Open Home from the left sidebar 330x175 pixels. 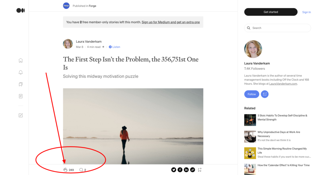pos(21,60)
